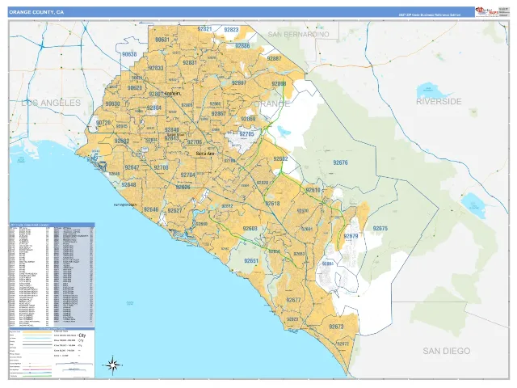The width and height of the screenshot is (517, 388).
Task: Click ZIP code 92807 label
Action: coord(239,83)
